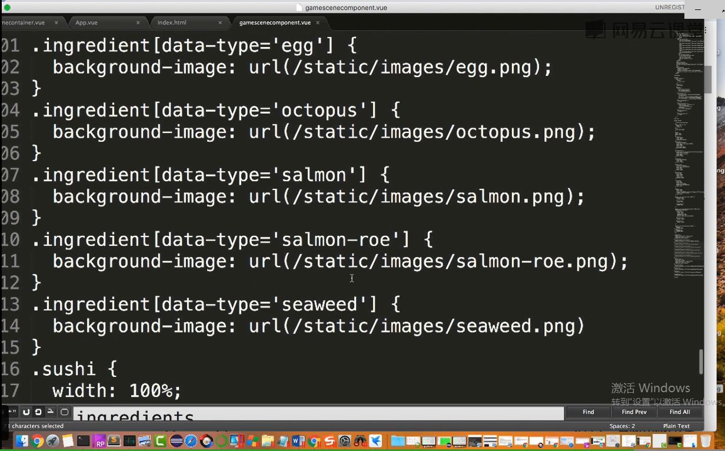Switch to the App.vue tab
725x451 pixels.
point(87,22)
